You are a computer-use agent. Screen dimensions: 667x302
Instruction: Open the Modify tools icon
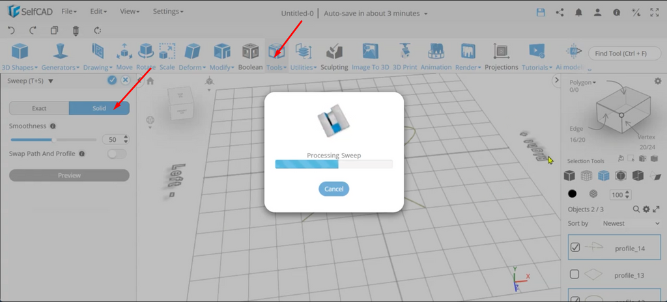(221, 51)
